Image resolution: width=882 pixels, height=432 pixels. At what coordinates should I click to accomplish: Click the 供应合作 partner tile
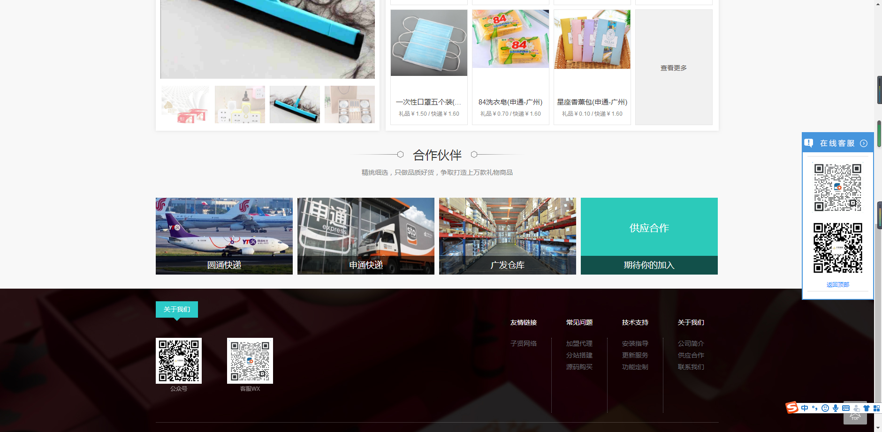click(x=649, y=236)
